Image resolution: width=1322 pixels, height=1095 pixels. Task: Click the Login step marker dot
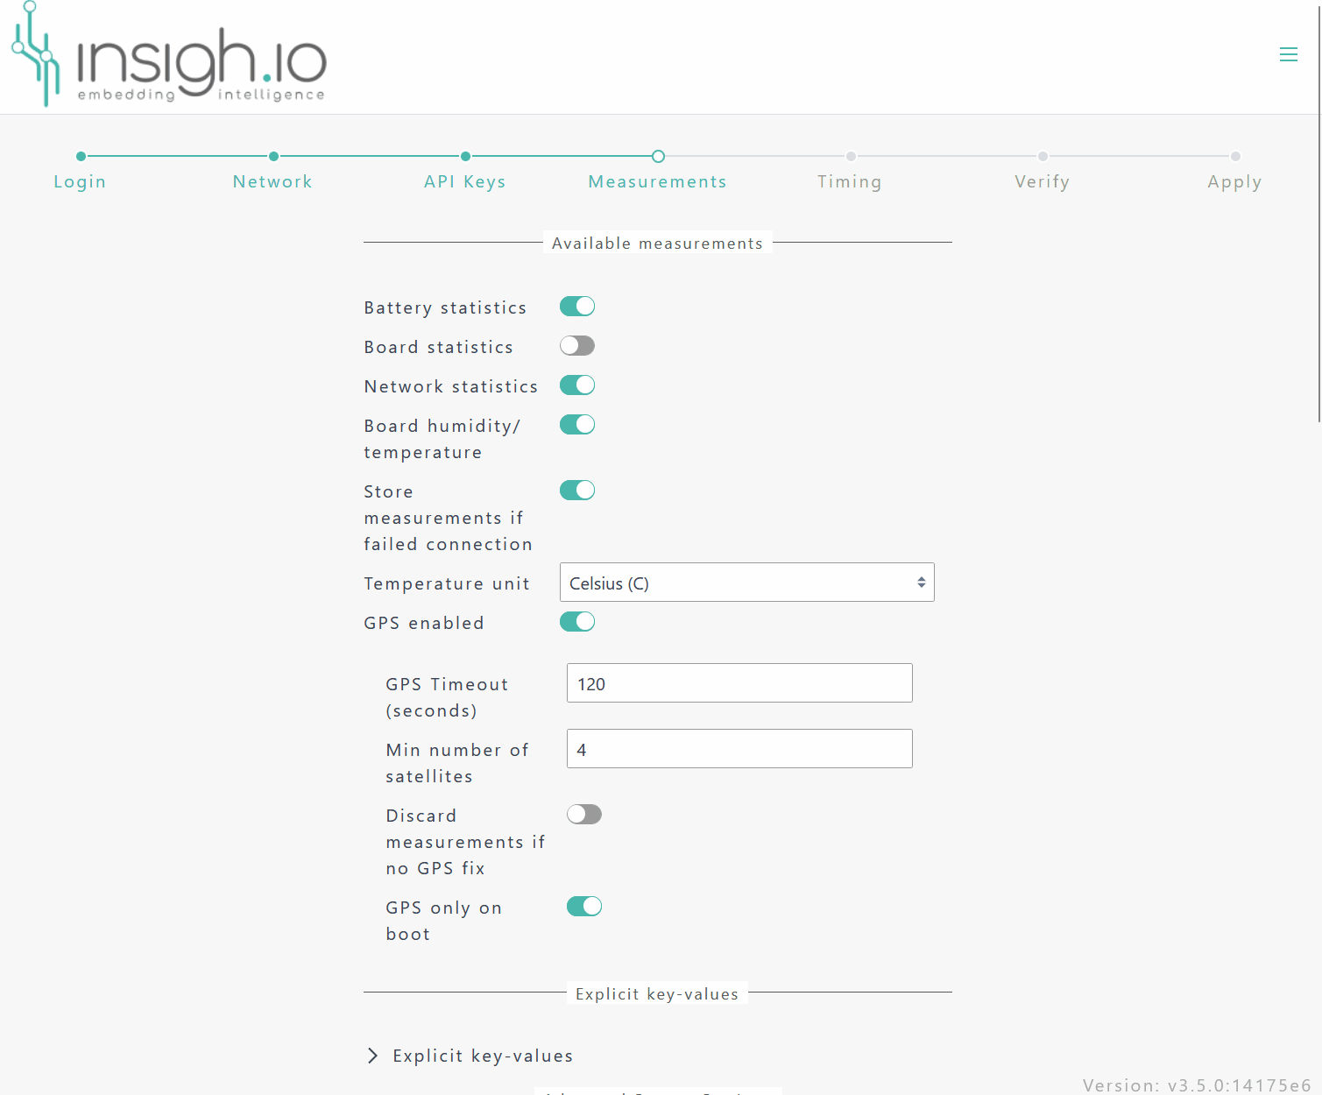click(81, 157)
